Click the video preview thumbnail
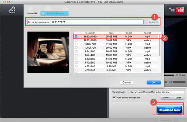 click(x=48, y=52)
